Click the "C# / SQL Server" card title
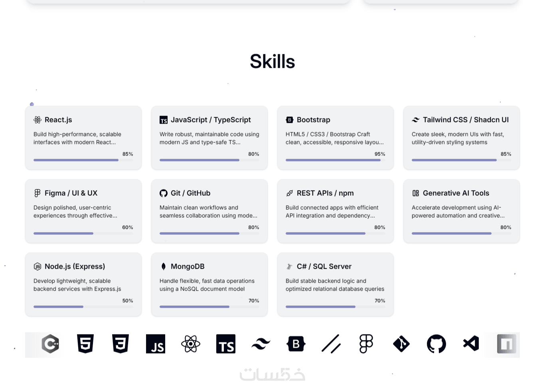The height and width of the screenshot is (389, 545). [324, 267]
